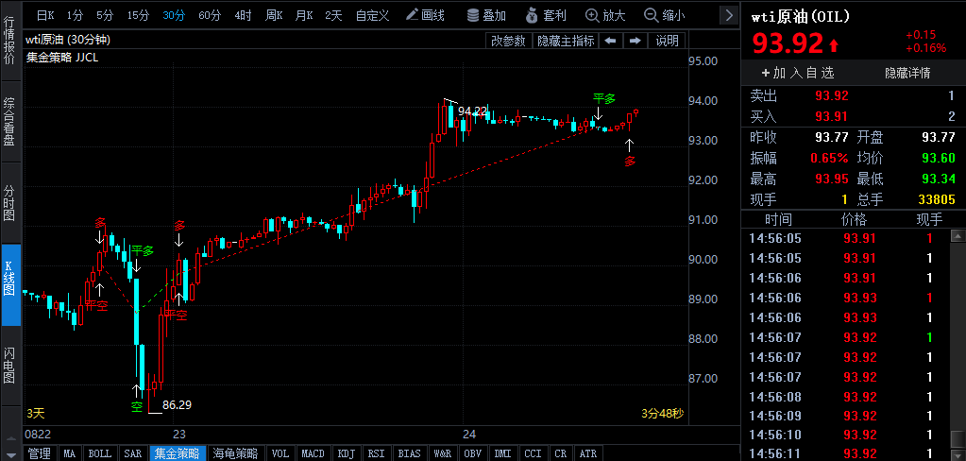
Task: Click the left arrow indicator button
Action: click(611, 41)
